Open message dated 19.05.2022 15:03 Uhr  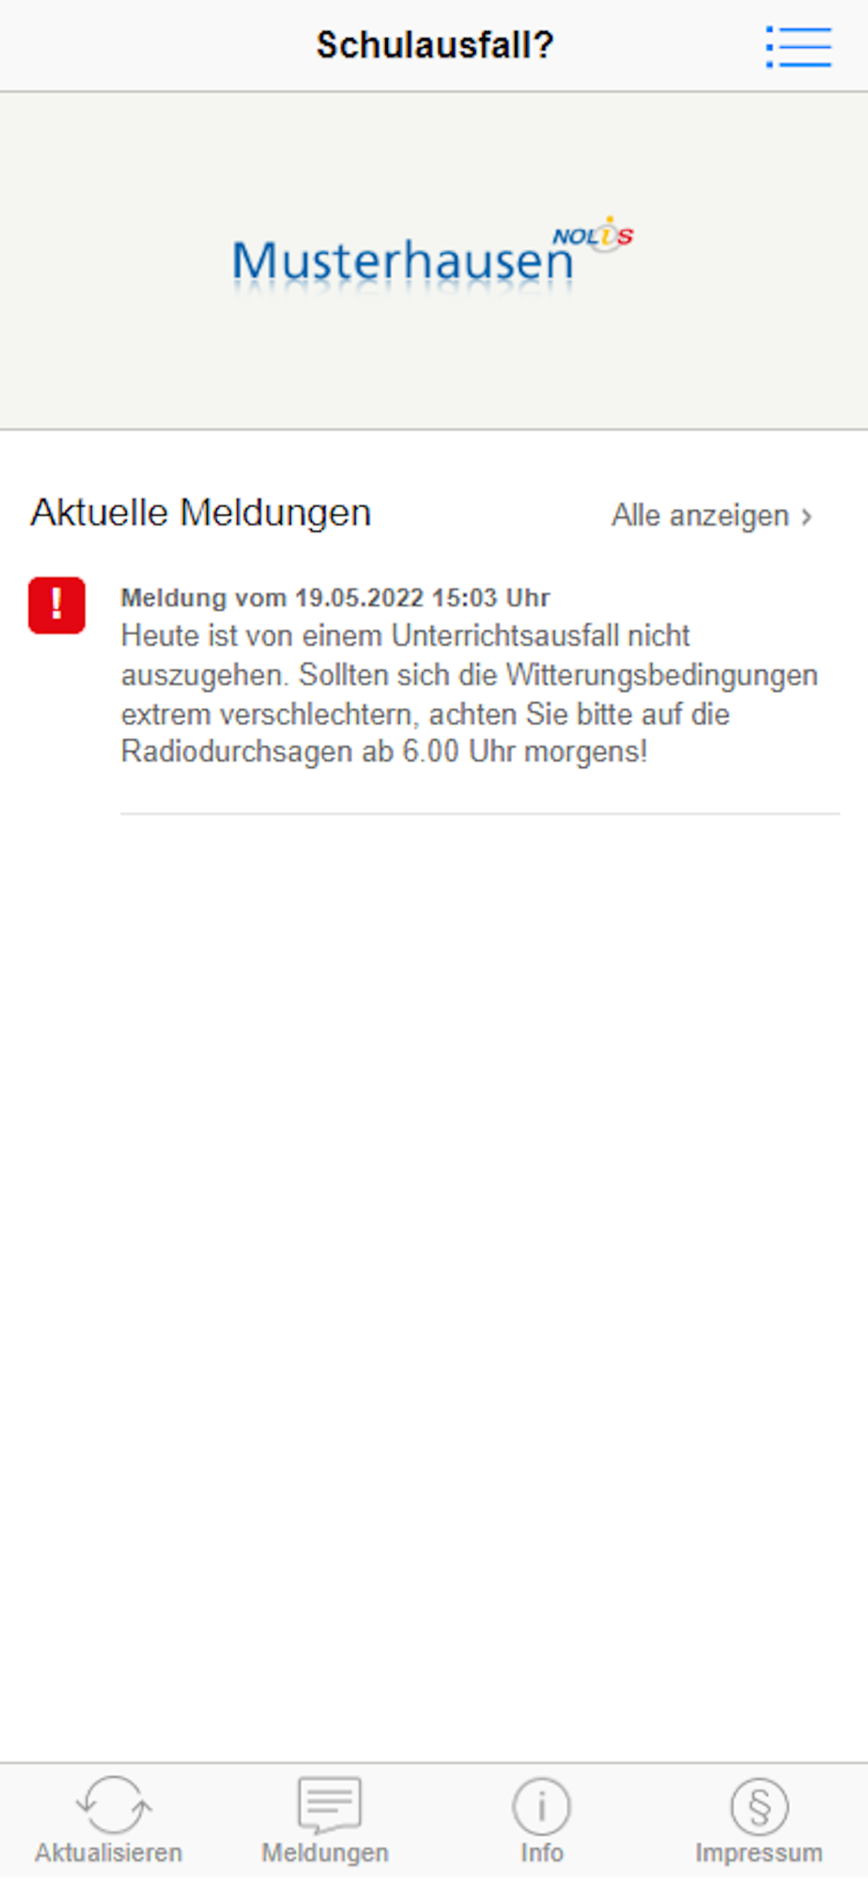pyautogui.click(x=335, y=598)
